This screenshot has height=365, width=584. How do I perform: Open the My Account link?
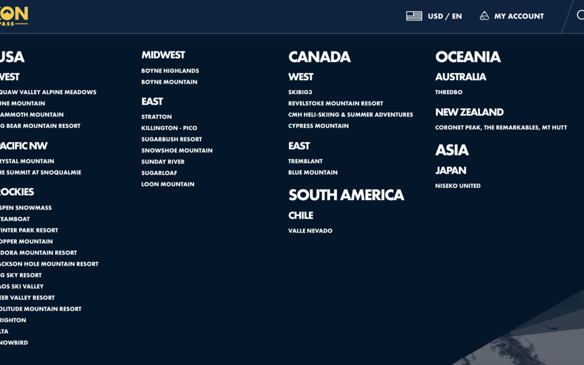512,16
